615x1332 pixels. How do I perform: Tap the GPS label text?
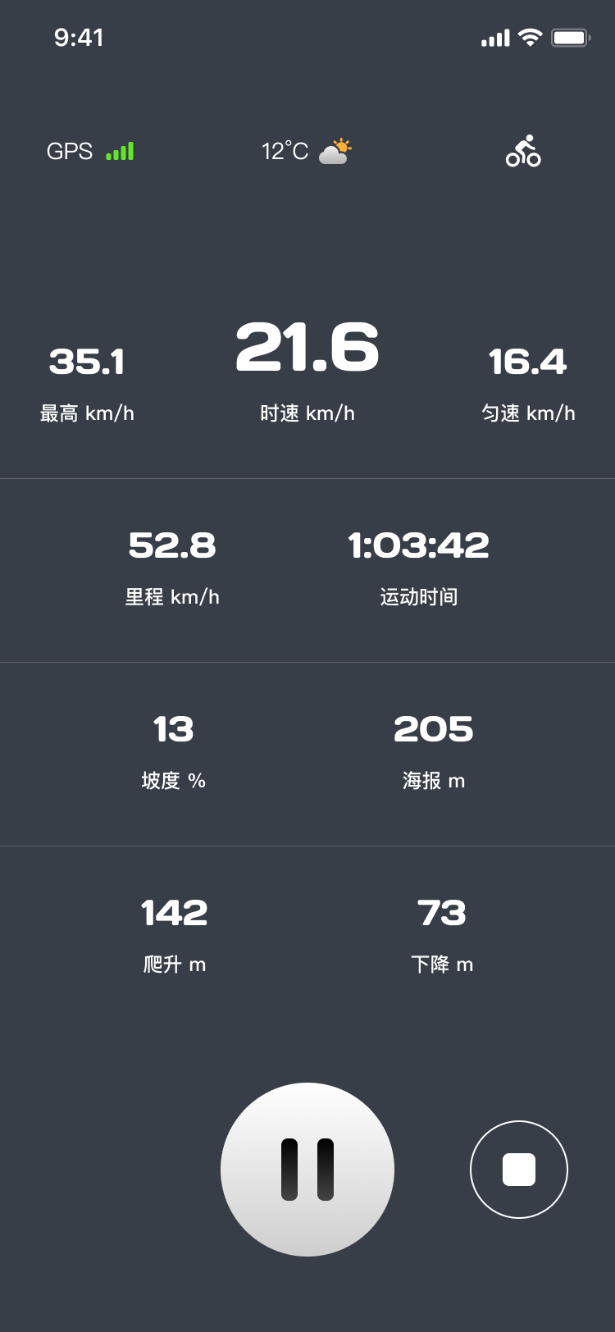click(x=70, y=152)
